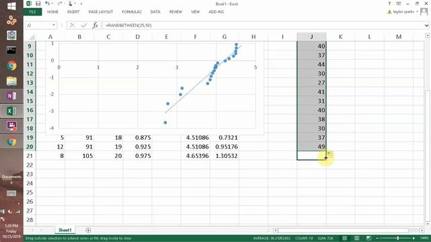This screenshot has height=242, width=431.
Task: Open the REVIEW ribbon tab
Action: point(175,12)
